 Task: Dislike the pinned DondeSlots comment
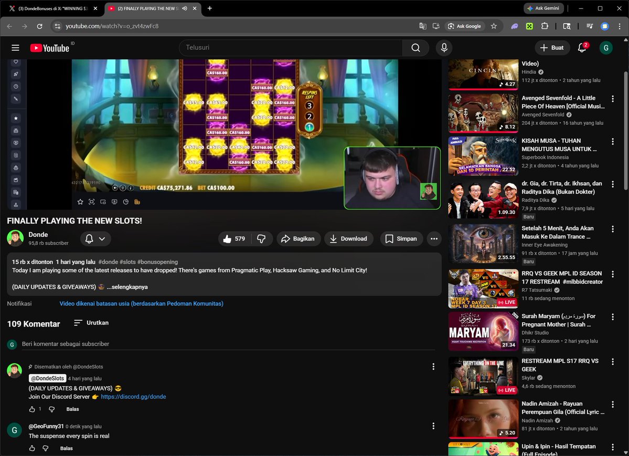[x=52, y=409]
